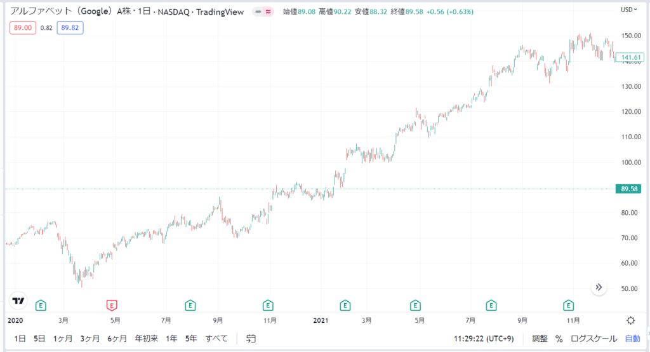650x352 pixels.
Task: Toggle ログスケール log scale
Action: (594, 339)
